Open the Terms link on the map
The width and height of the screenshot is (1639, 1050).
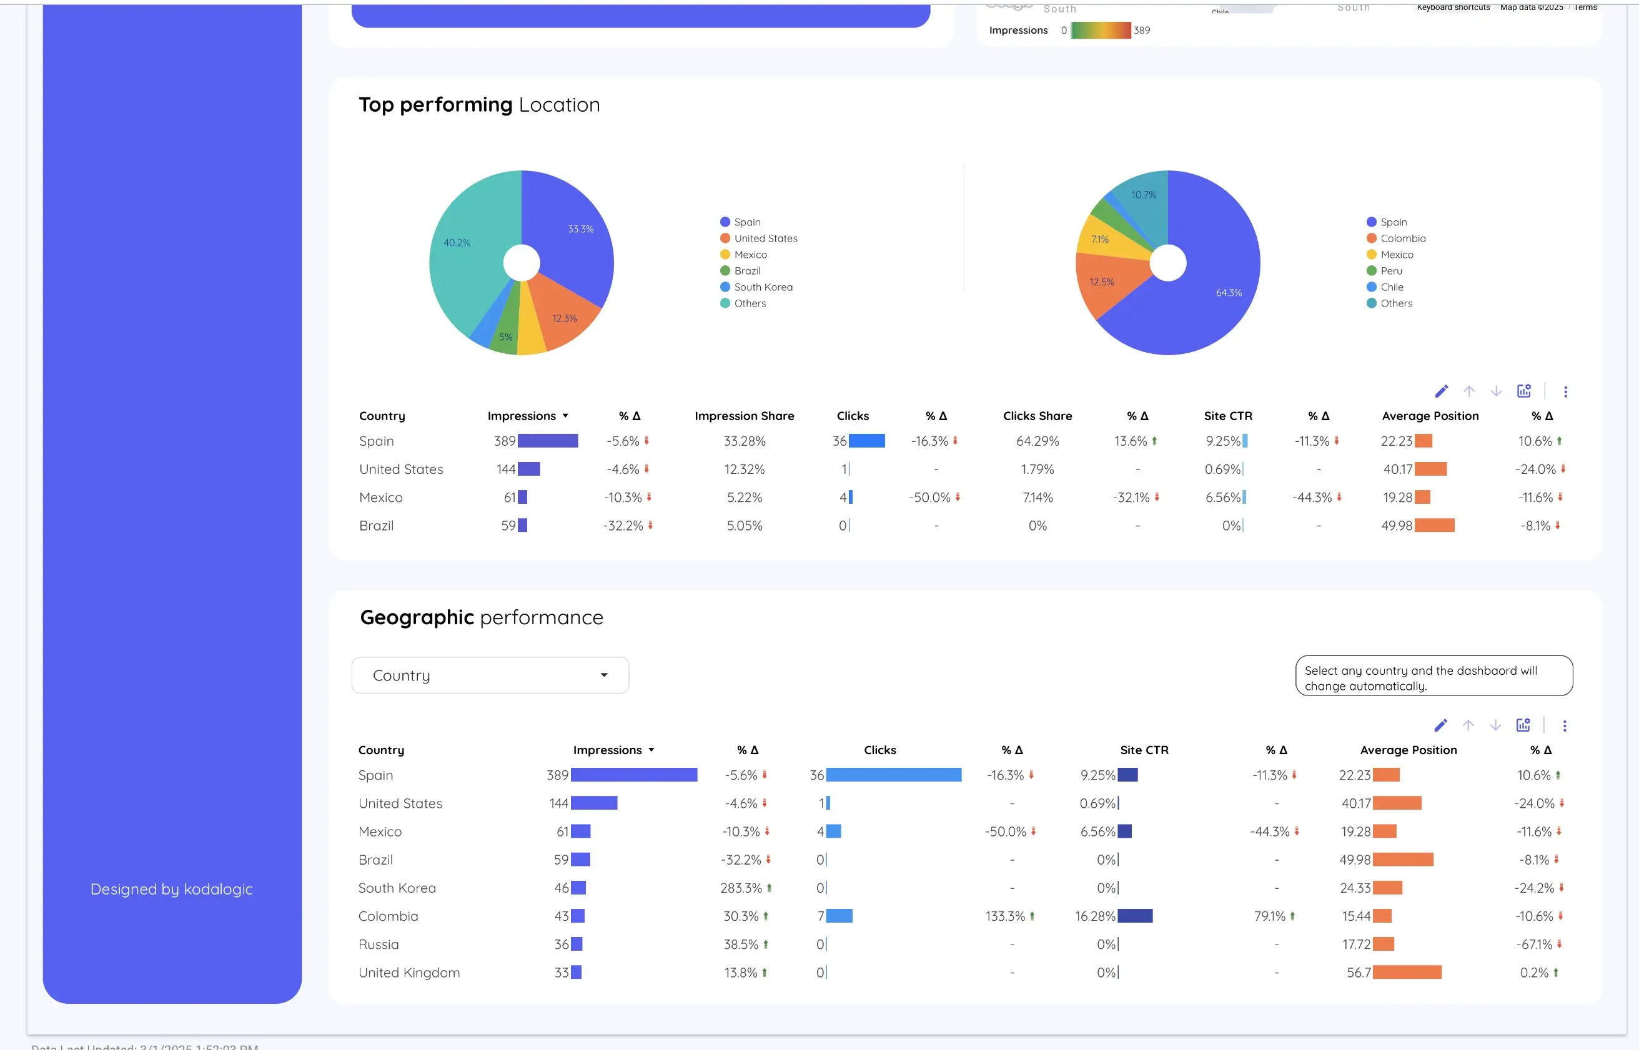point(1585,7)
